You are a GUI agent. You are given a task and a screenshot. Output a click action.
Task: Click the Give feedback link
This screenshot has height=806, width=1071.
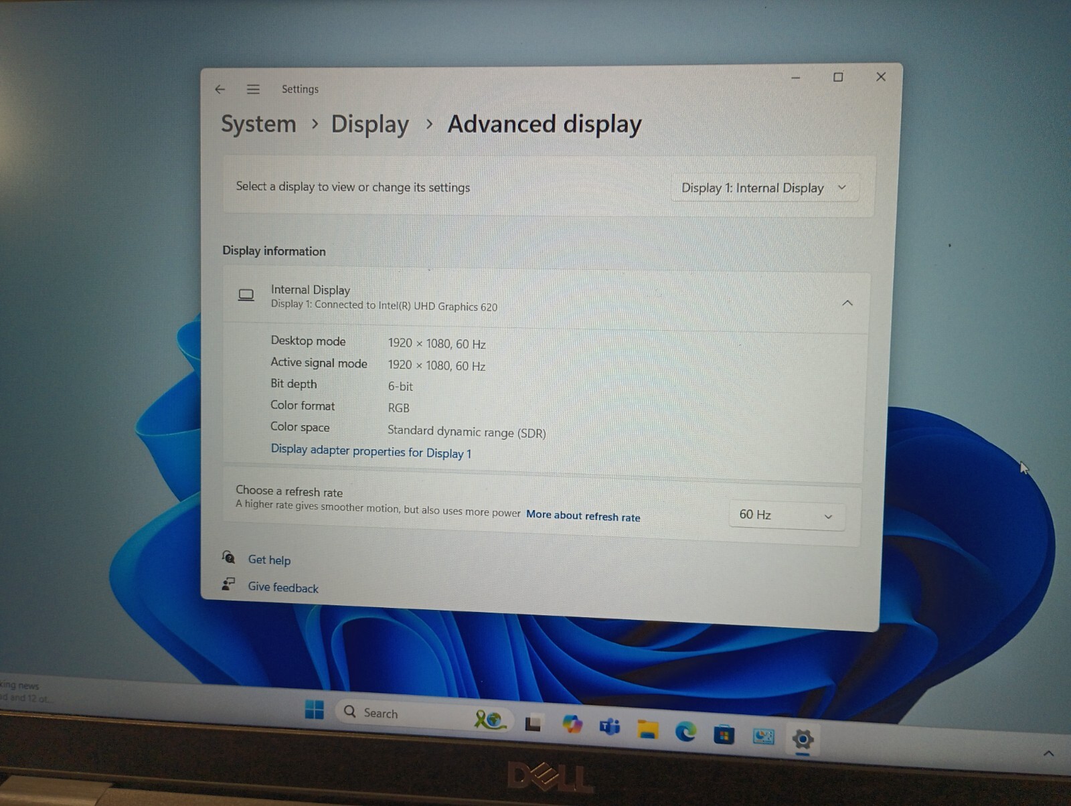pos(283,587)
